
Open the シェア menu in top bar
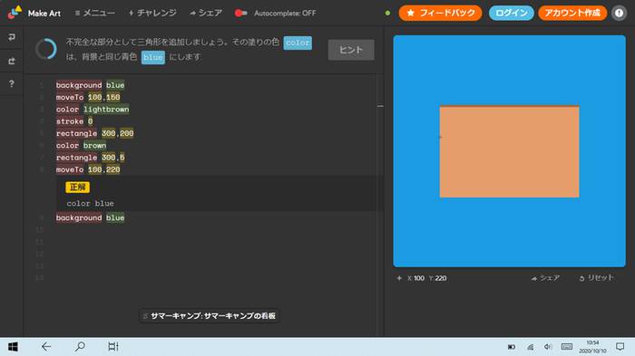(206, 13)
